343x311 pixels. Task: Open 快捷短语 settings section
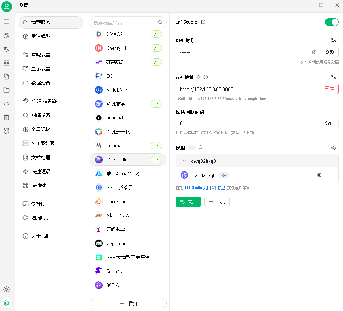51,171
